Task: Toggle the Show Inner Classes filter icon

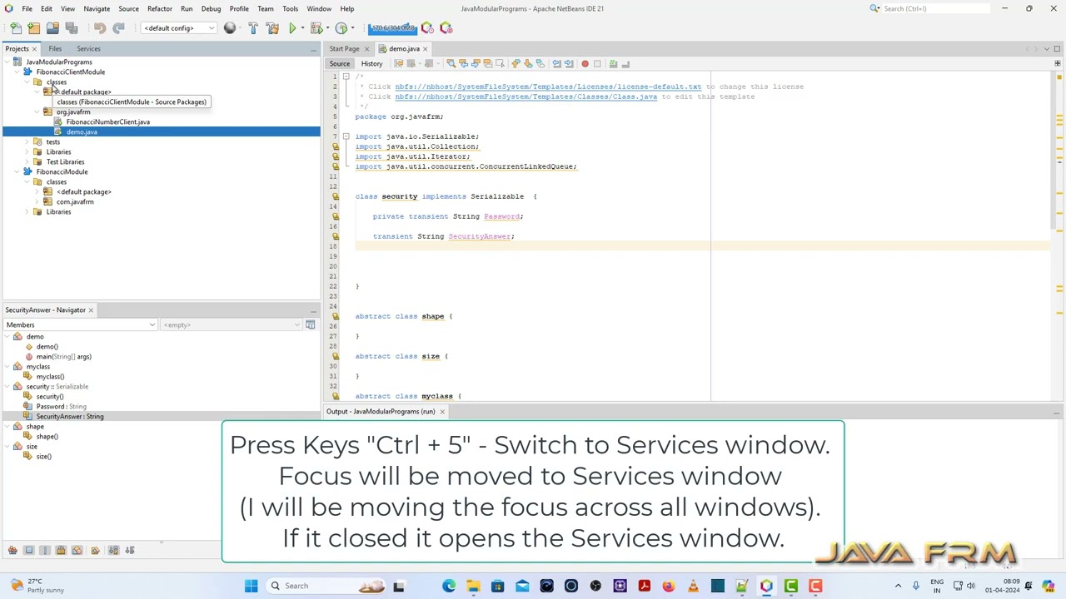Action: (77, 550)
